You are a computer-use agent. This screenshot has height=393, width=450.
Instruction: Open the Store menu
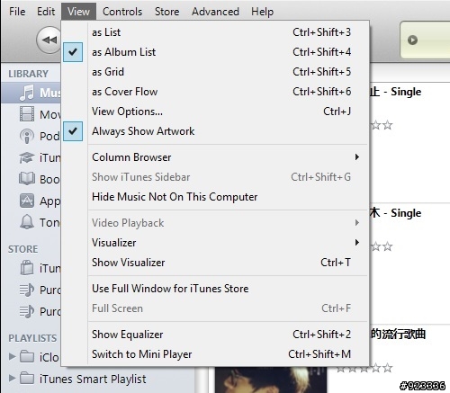coord(167,12)
